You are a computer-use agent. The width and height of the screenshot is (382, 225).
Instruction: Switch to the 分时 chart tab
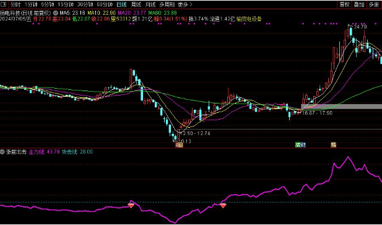[x=15, y=4]
